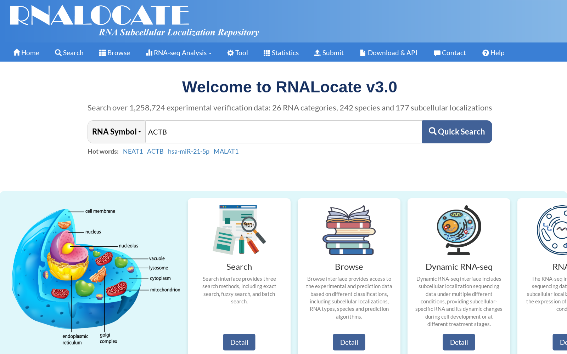Screen dimensions: 567x354
Task: Click the RNA Subcellular Localization Repository subtitle
Action: pos(179,33)
